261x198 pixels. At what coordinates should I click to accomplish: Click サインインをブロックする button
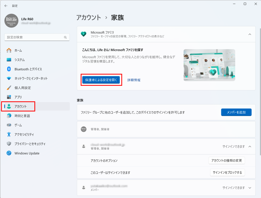227,173
